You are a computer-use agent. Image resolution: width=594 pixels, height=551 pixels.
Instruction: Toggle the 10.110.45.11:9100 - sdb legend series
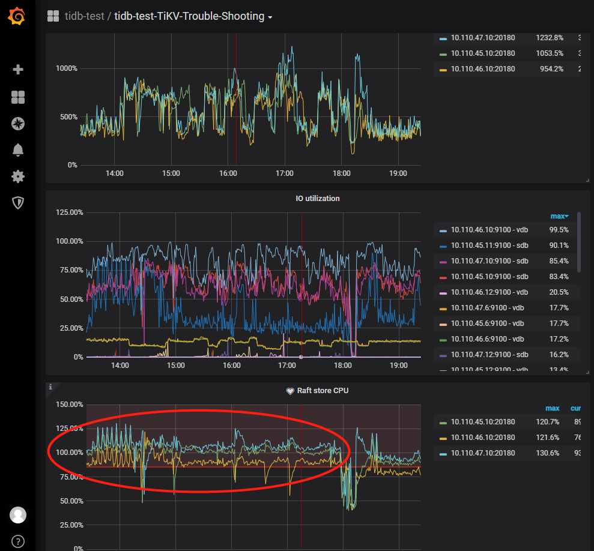point(489,245)
